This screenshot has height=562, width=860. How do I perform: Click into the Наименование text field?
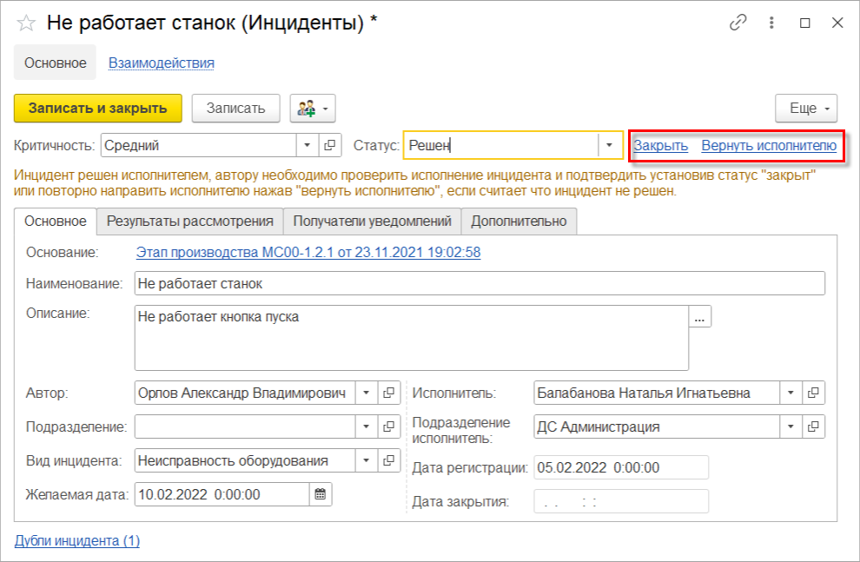(479, 284)
